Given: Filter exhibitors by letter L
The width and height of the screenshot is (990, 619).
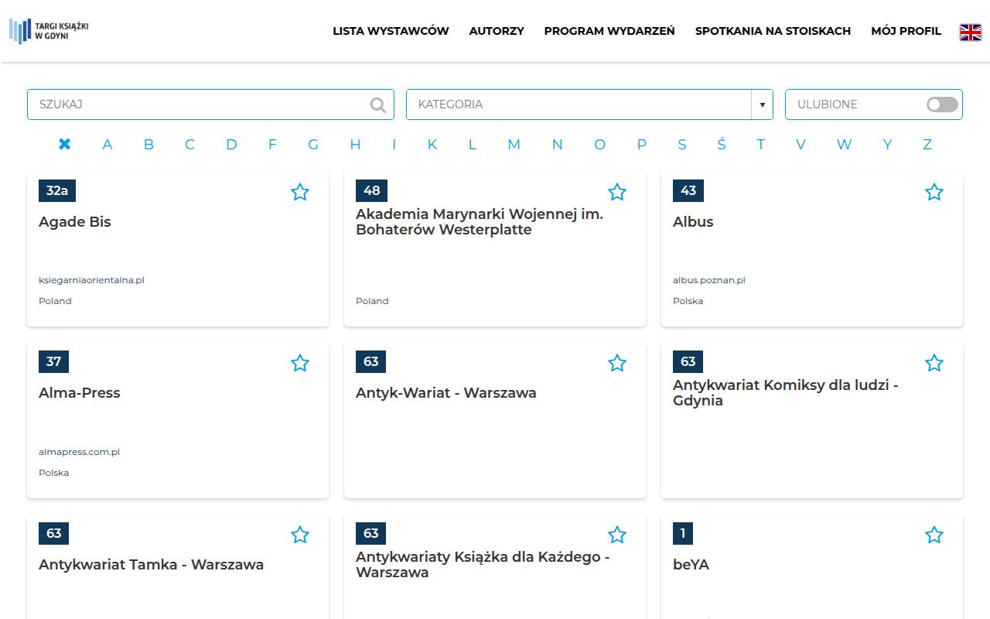Looking at the screenshot, I should click(x=473, y=144).
